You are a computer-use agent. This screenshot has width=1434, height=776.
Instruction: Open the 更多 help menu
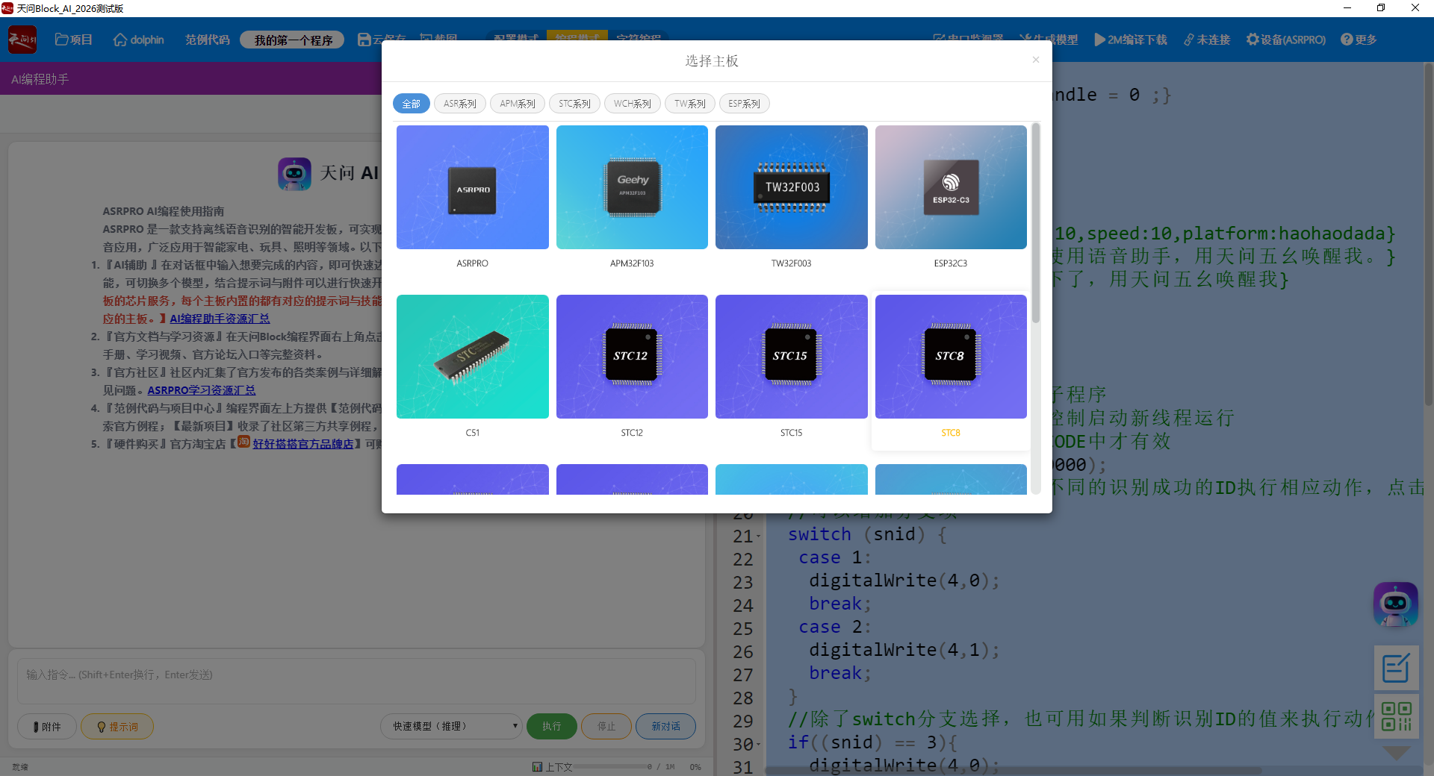click(1359, 40)
